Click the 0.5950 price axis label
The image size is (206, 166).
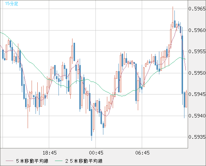(197, 73)
